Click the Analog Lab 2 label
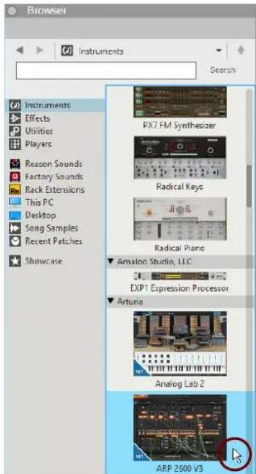 pyautogui.click(x=179, y=383)
